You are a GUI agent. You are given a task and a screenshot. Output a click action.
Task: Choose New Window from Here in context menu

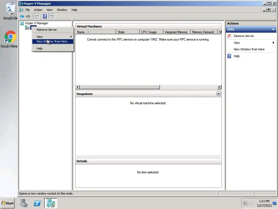(x=53, y=41)
